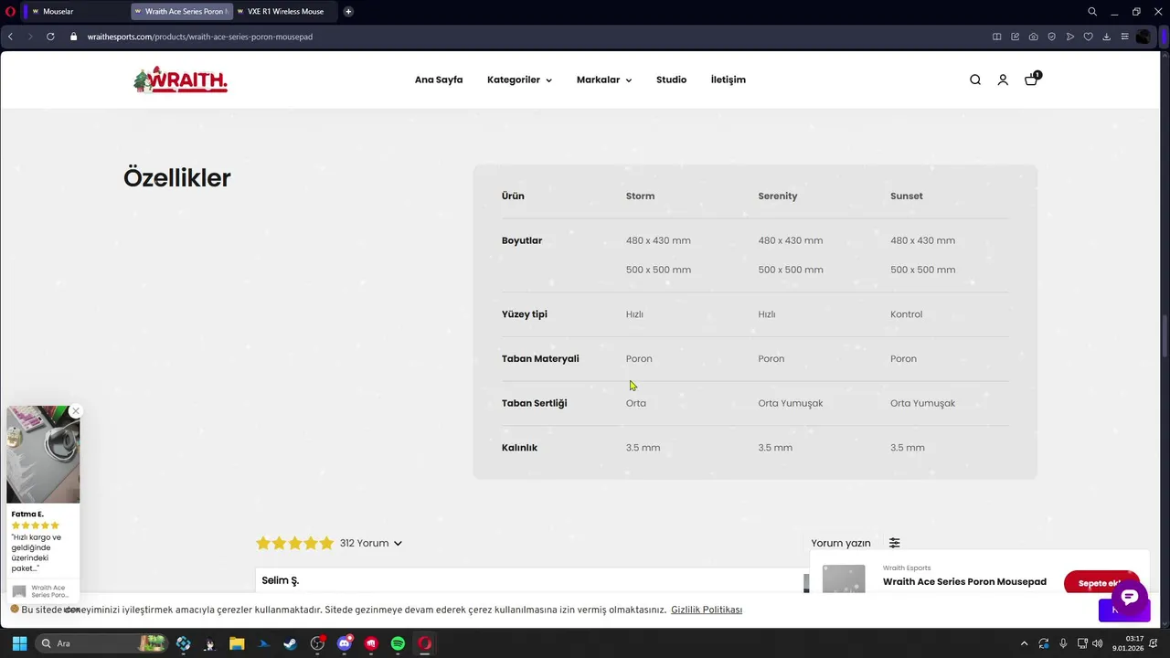Expand the Kategoriler menu

tap(519, 80)
